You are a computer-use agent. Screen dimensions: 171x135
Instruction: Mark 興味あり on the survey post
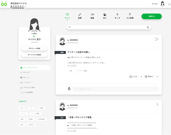coord(150,77)
